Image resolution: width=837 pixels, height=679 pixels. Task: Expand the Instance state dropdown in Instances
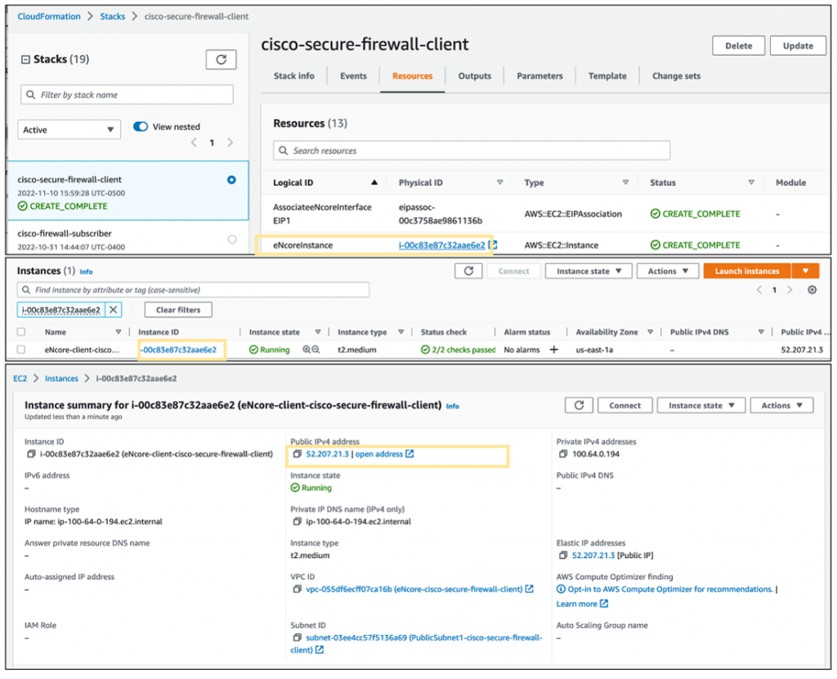pos(589,271)
